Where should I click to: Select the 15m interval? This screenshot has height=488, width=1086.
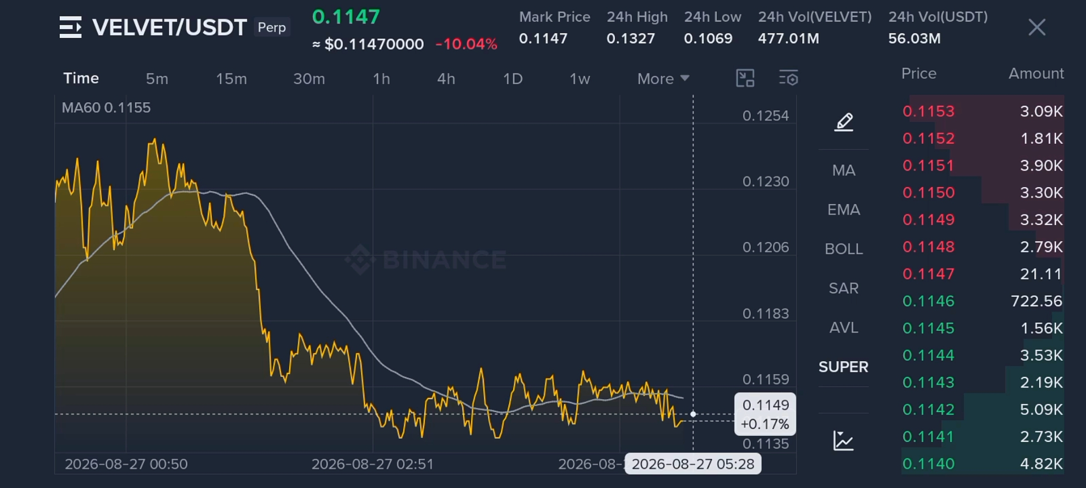(x=231, y=79)
